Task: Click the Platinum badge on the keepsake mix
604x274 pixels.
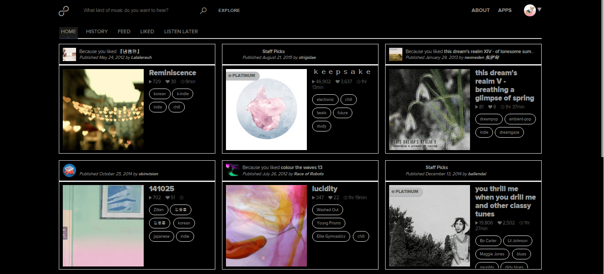Action: [x=242, y=75]
